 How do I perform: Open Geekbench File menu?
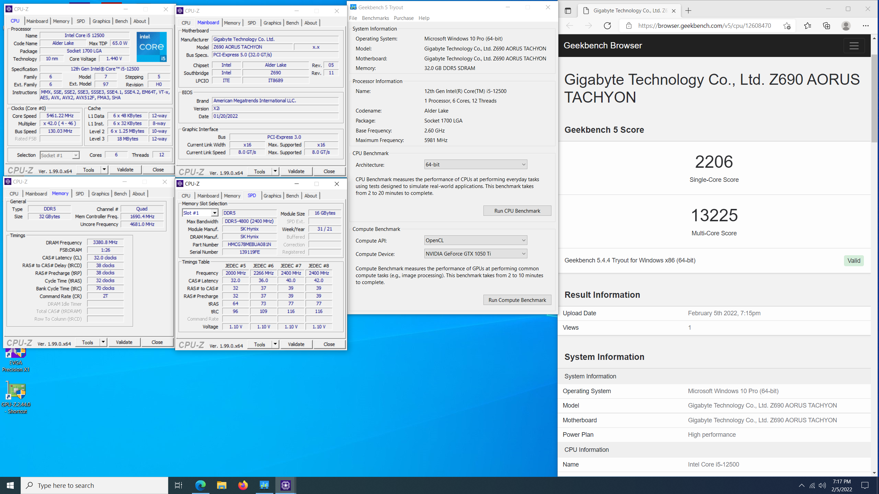[353, 18]
